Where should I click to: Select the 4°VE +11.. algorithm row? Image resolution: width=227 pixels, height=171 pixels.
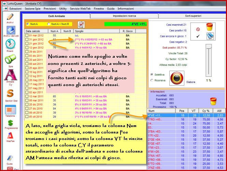tap(186, 115)
